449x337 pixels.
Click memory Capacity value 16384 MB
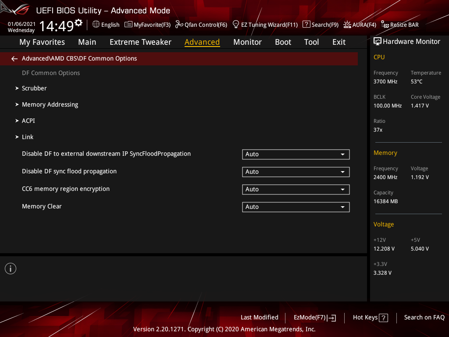tap(386, 201)
